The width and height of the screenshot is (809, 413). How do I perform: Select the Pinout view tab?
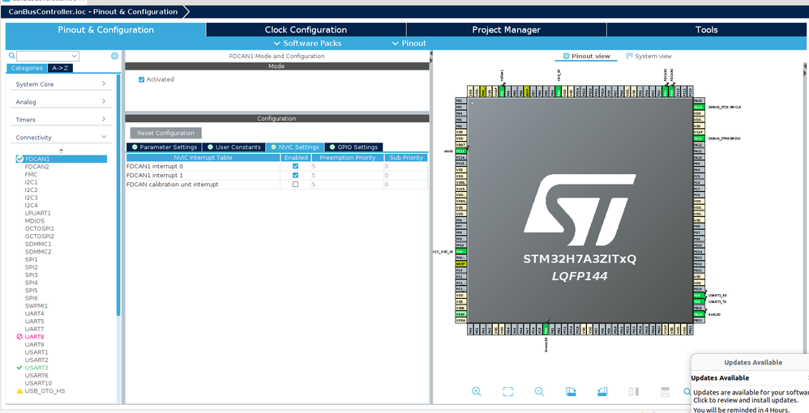pyautogui.click(x=586, y=56)
